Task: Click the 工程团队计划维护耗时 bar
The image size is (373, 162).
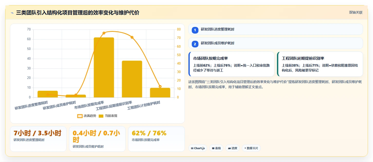Action: pos(160,93)
